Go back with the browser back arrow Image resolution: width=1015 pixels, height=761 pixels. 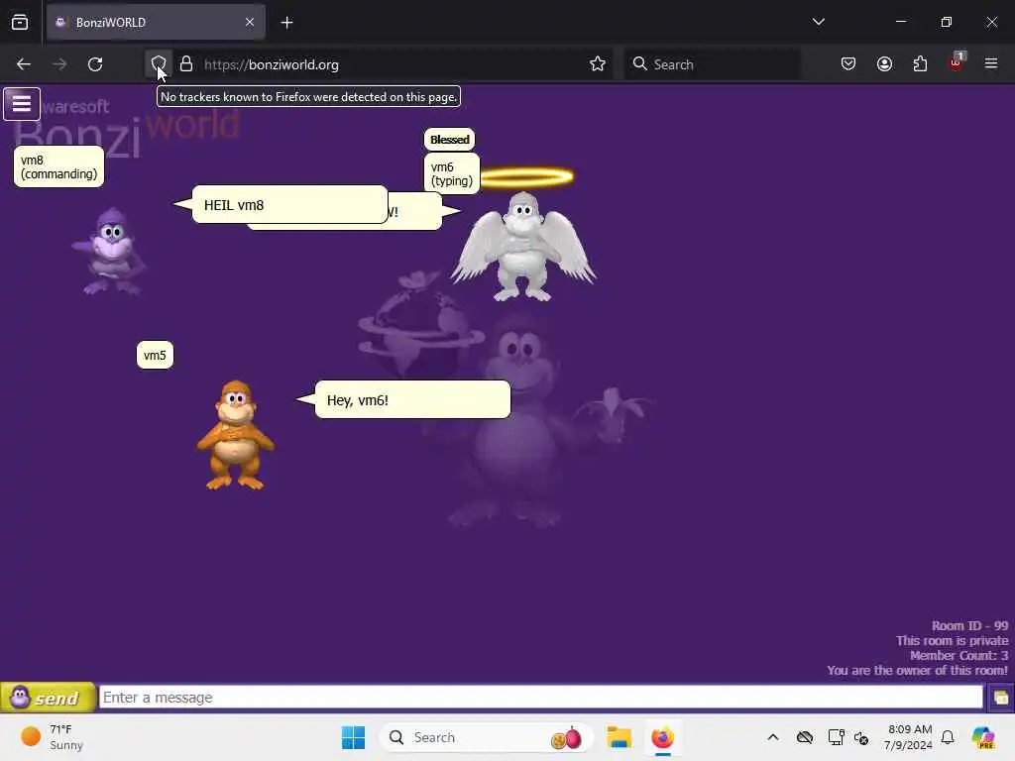click(x=24, y=64)
